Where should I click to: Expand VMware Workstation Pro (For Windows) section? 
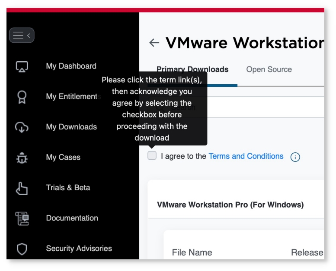(230, 205)
